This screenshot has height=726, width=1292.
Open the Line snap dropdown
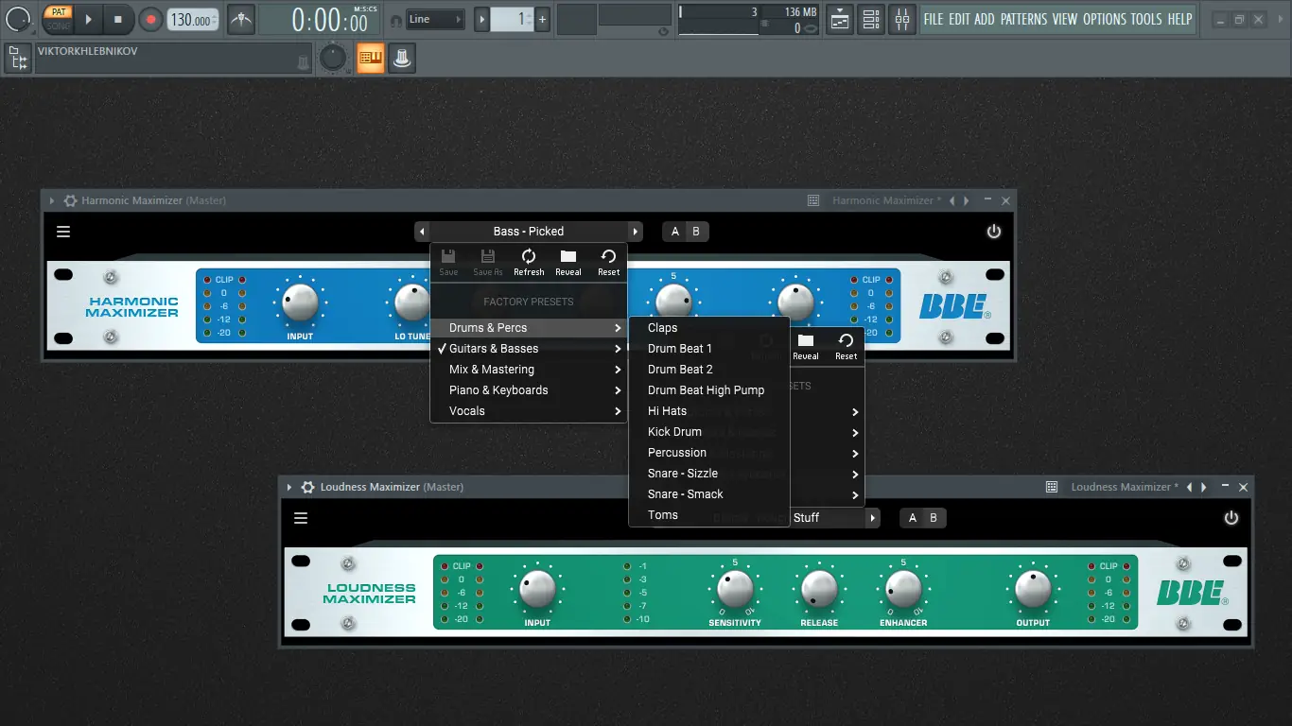point(435,19)
